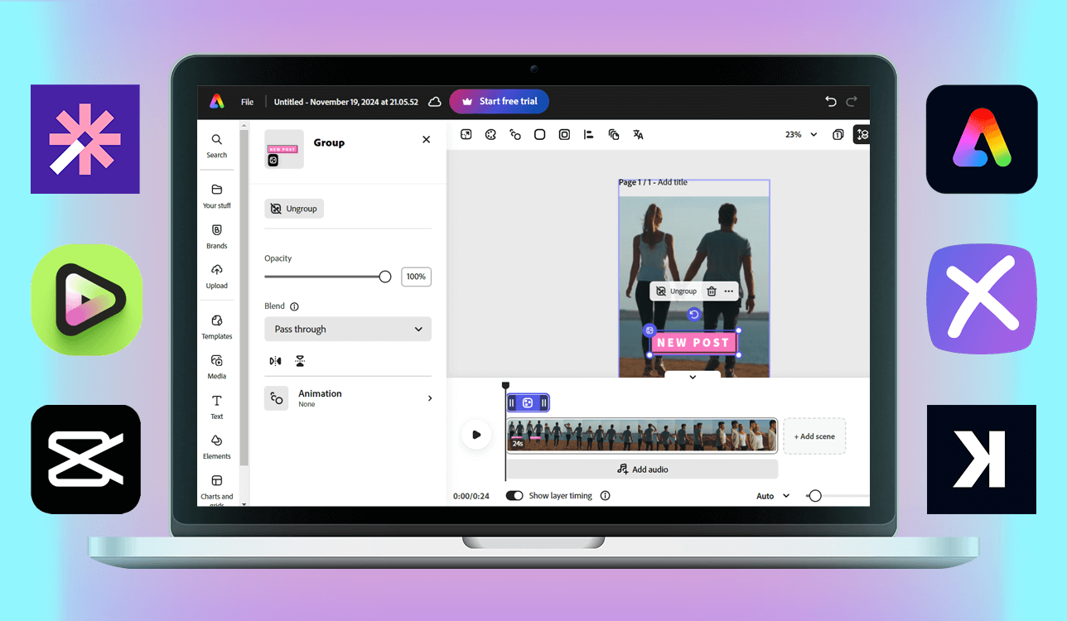Click the layer clip's left trim handle

(512, 403)
